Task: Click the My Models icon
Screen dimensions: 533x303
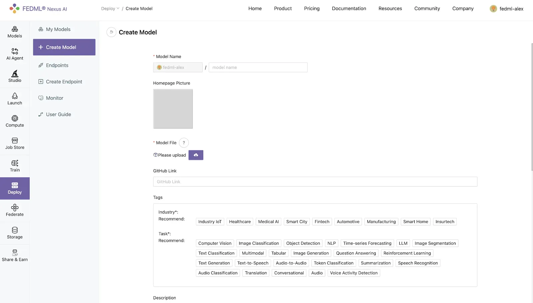Action: point(41,29)
